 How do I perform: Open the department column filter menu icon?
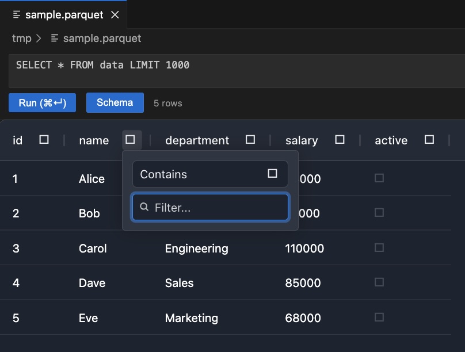pos(250,140)
